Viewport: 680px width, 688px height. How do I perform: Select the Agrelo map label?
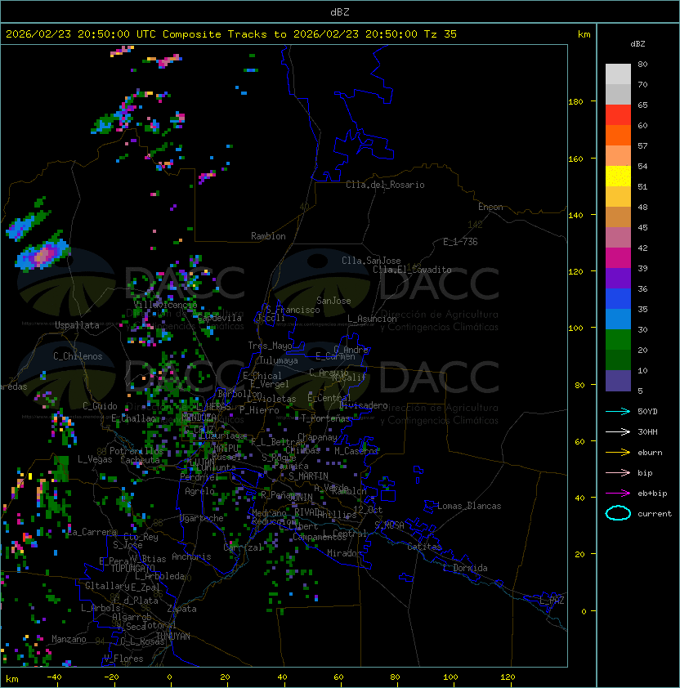(x=199, y=491)
